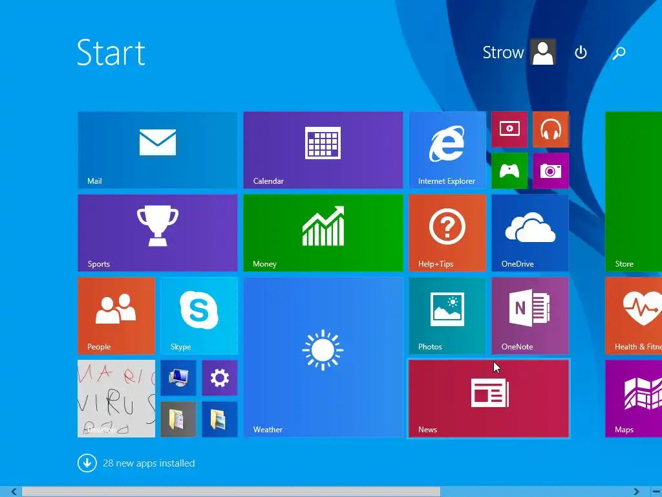
Task: Open the Pictures folder tile
Action: click(x=220, y=419)
